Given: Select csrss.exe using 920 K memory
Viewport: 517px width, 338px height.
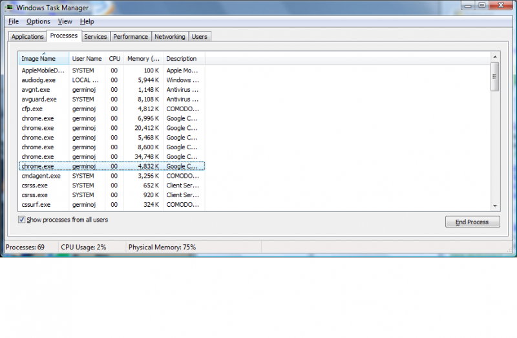Looking at the screenshot, I should pyautogui.click(x=112, y=195).
